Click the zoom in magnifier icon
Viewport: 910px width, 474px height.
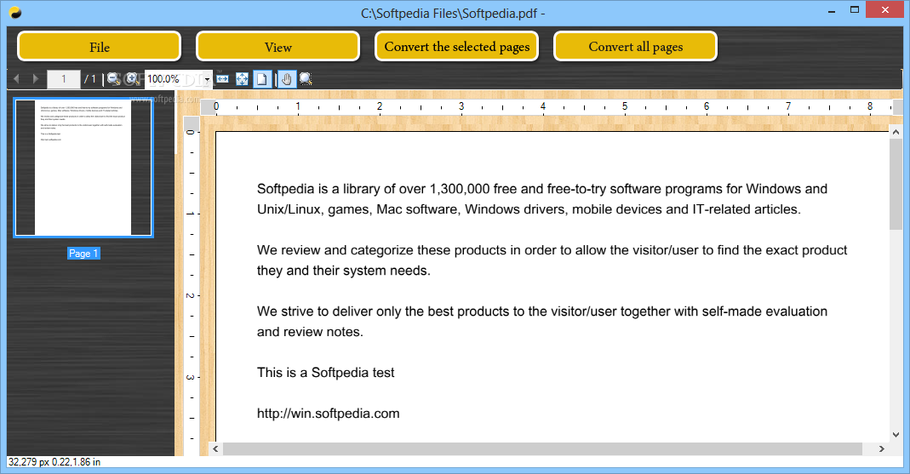coord(132,79)
